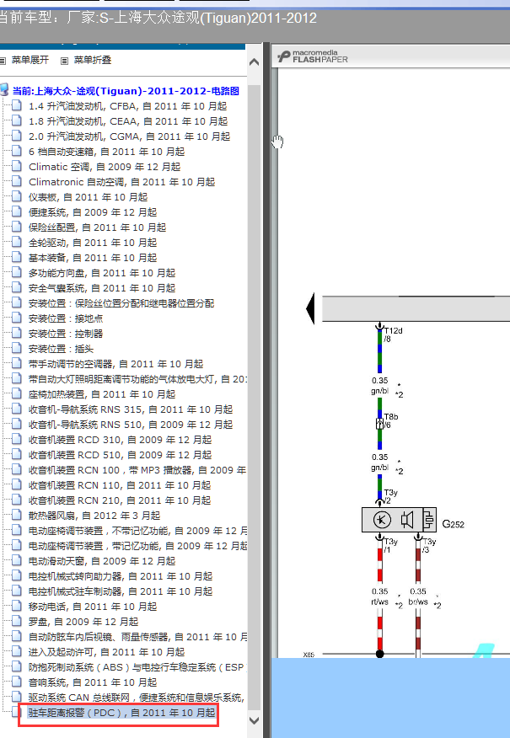Open 收音机装置 RCN 100 带 MP3 播放器
The height and width of the screenshot is (738, 510).
(137, 470)
